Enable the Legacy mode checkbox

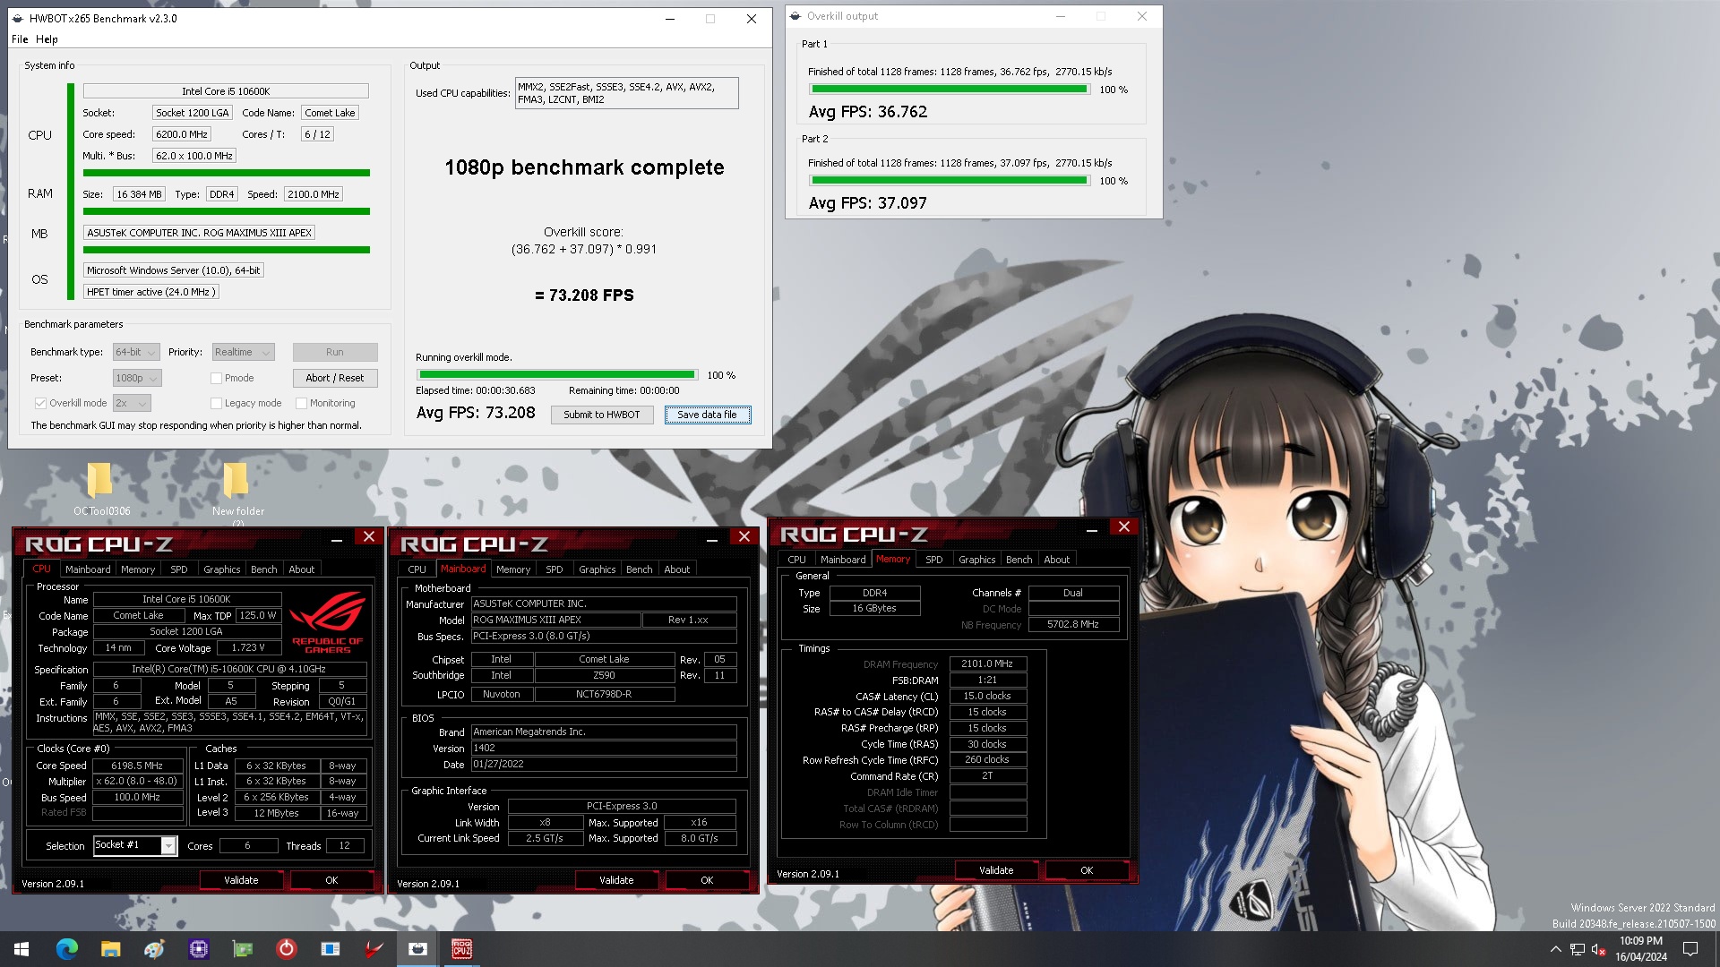point(216,404)
